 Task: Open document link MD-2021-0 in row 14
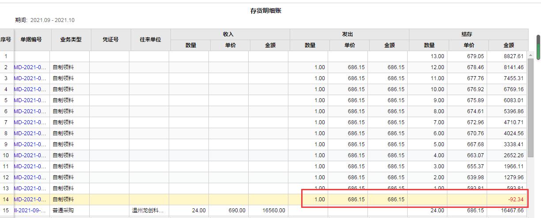point(30,200)
